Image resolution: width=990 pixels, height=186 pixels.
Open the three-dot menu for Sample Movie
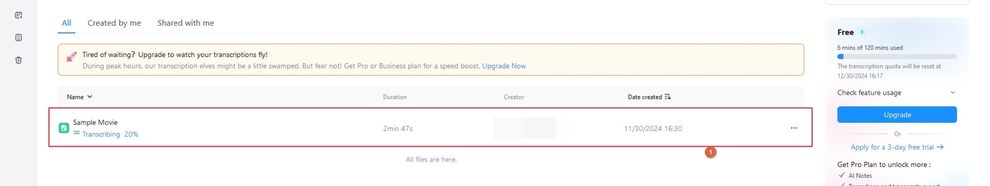pyautogui.click(x=793, y=128)
